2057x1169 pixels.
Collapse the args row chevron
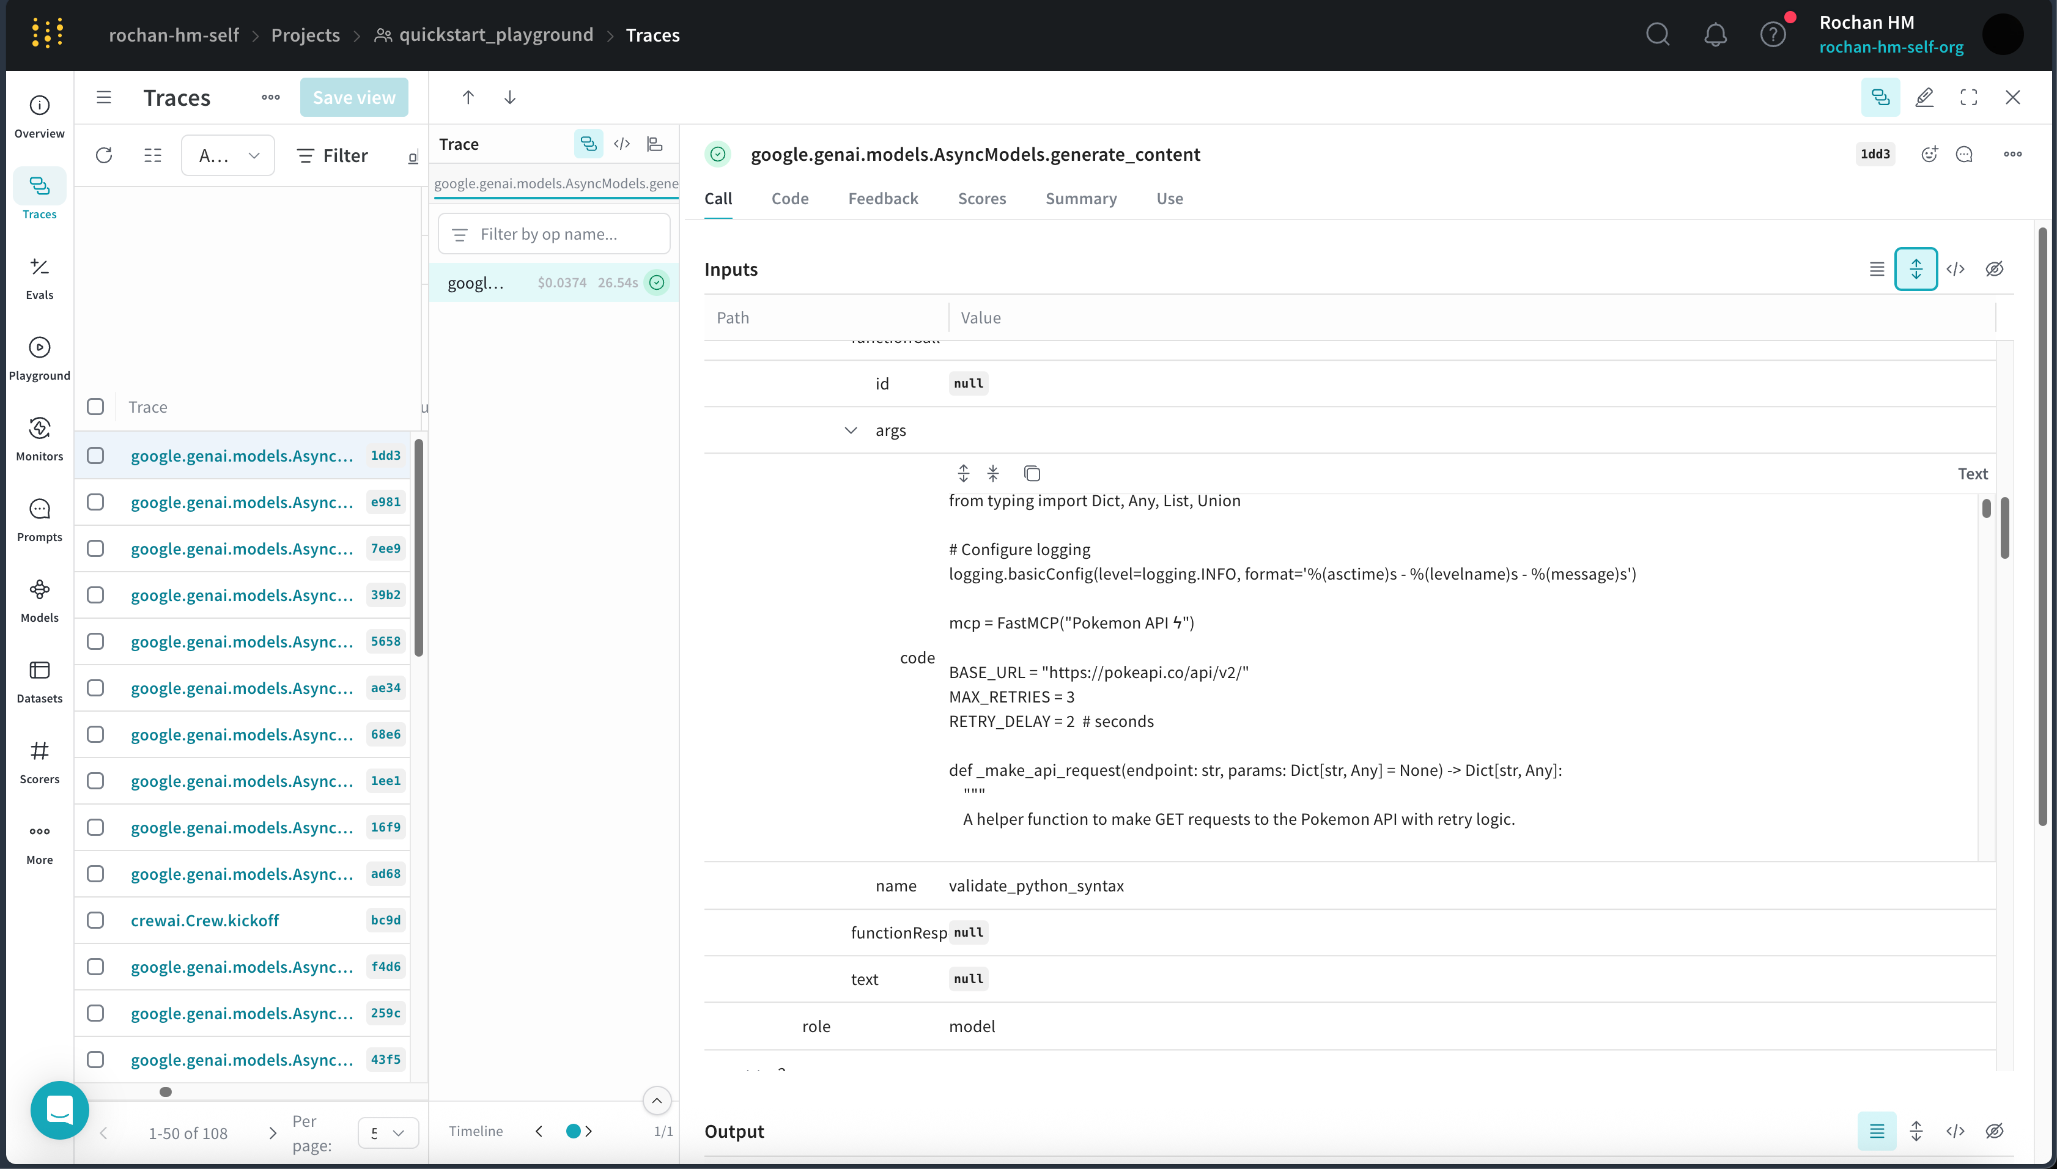851,430
